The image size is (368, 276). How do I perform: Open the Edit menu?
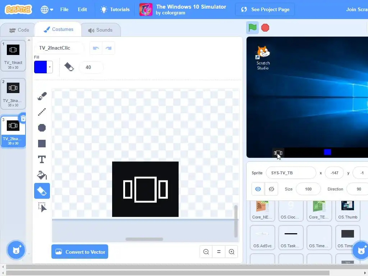point(82,9)
